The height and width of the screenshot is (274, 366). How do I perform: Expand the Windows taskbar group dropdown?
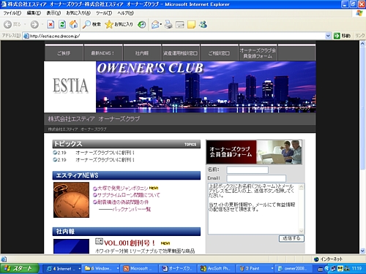(x=118, y=268)
